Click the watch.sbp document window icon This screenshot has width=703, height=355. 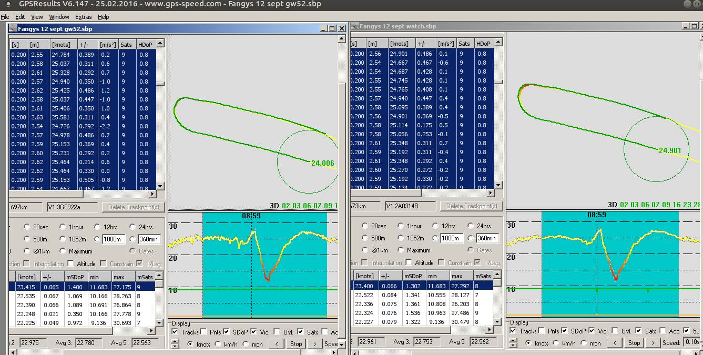[x=355, y=26]
